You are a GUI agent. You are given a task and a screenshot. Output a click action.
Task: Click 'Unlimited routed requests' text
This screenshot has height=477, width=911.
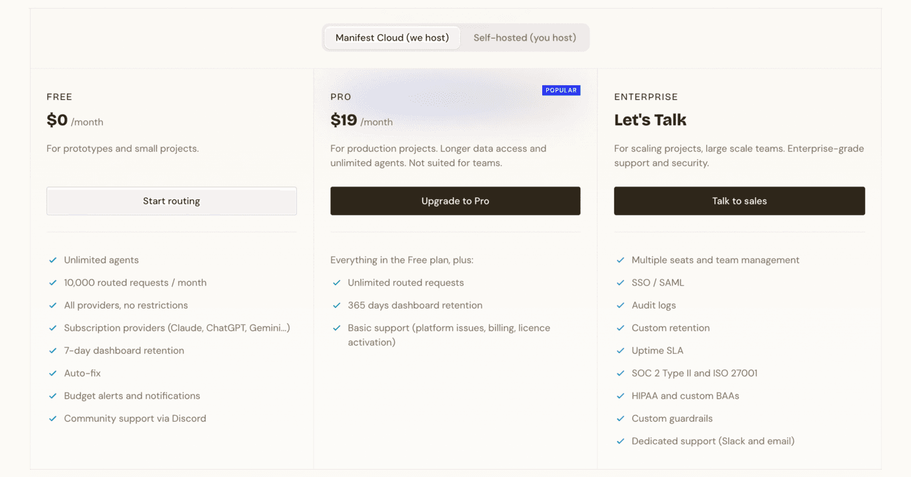click(x=405, y=283)
